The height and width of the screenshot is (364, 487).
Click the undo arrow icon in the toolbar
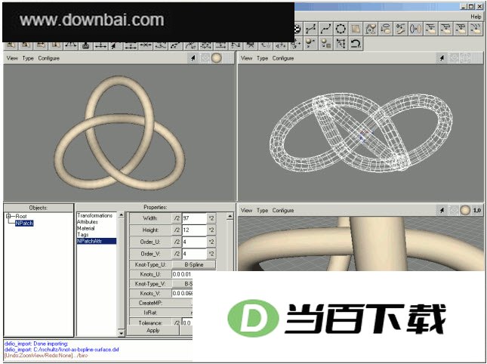[x=356, y=44]
